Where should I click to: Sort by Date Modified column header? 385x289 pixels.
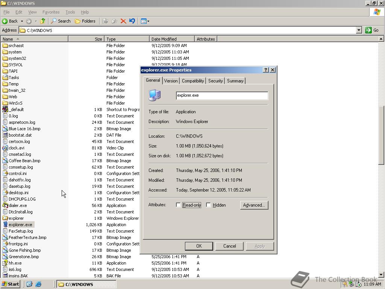pyautogui.click(x=171, y=39)
